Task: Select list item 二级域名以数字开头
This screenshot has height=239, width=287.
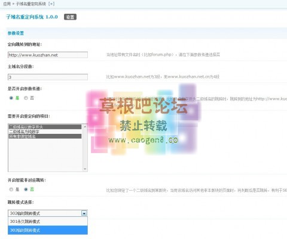Action: pyautogui.click(x=45, y=127)
